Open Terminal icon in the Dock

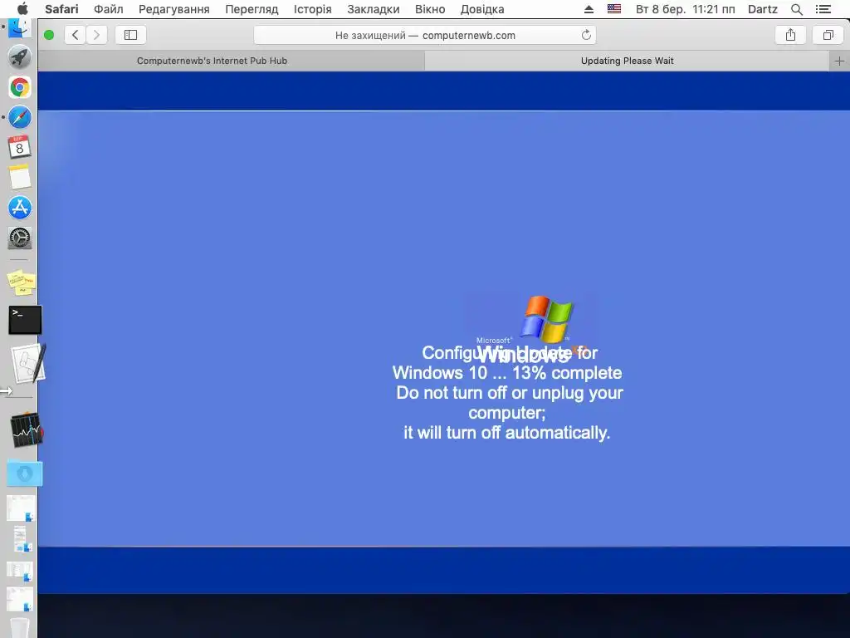coord(25,320)
